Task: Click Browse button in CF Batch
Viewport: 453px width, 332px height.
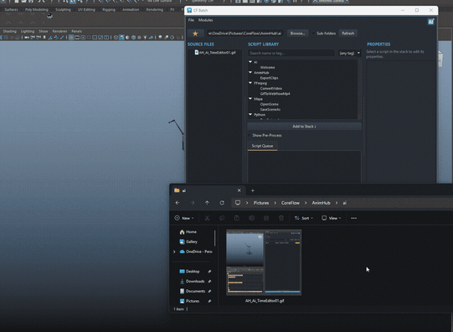Action: [x=297, y=34]
